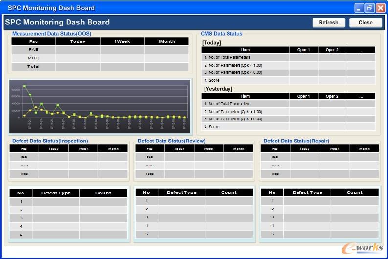
Task: Restore down the dashboard window
Action: point(369,8)
